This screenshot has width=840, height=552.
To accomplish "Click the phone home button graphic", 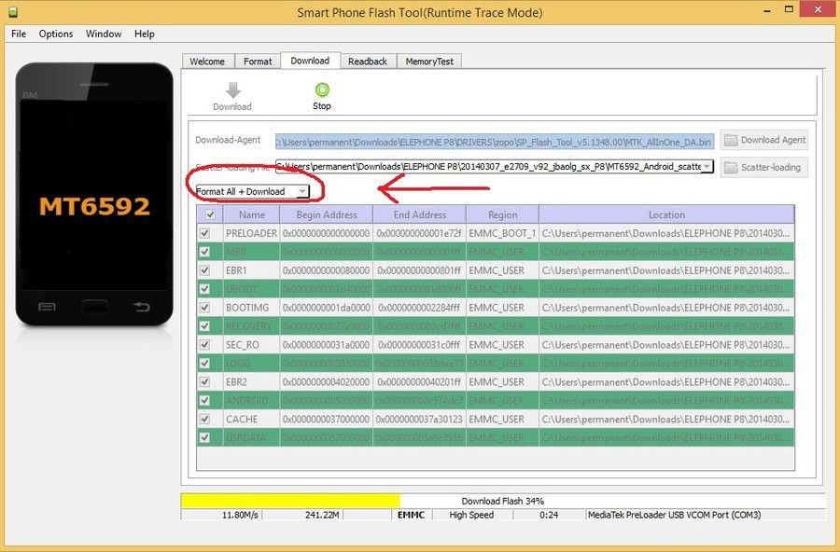I will pyautogui.click(x=94, y=307).
